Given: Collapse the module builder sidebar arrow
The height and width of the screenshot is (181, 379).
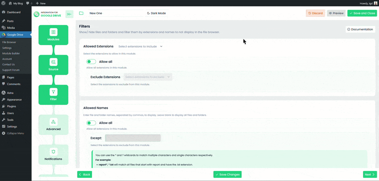Looking at the screenshot, I should coord(69,14).
